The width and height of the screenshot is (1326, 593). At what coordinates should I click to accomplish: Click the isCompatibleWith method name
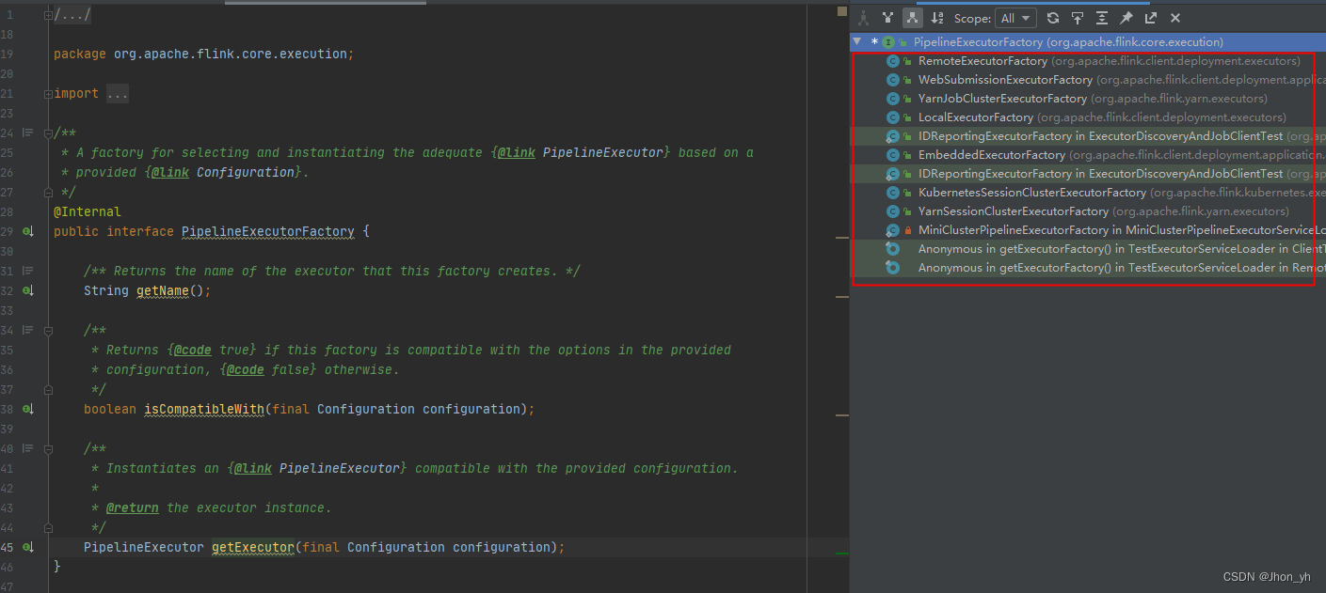point(204,409)
